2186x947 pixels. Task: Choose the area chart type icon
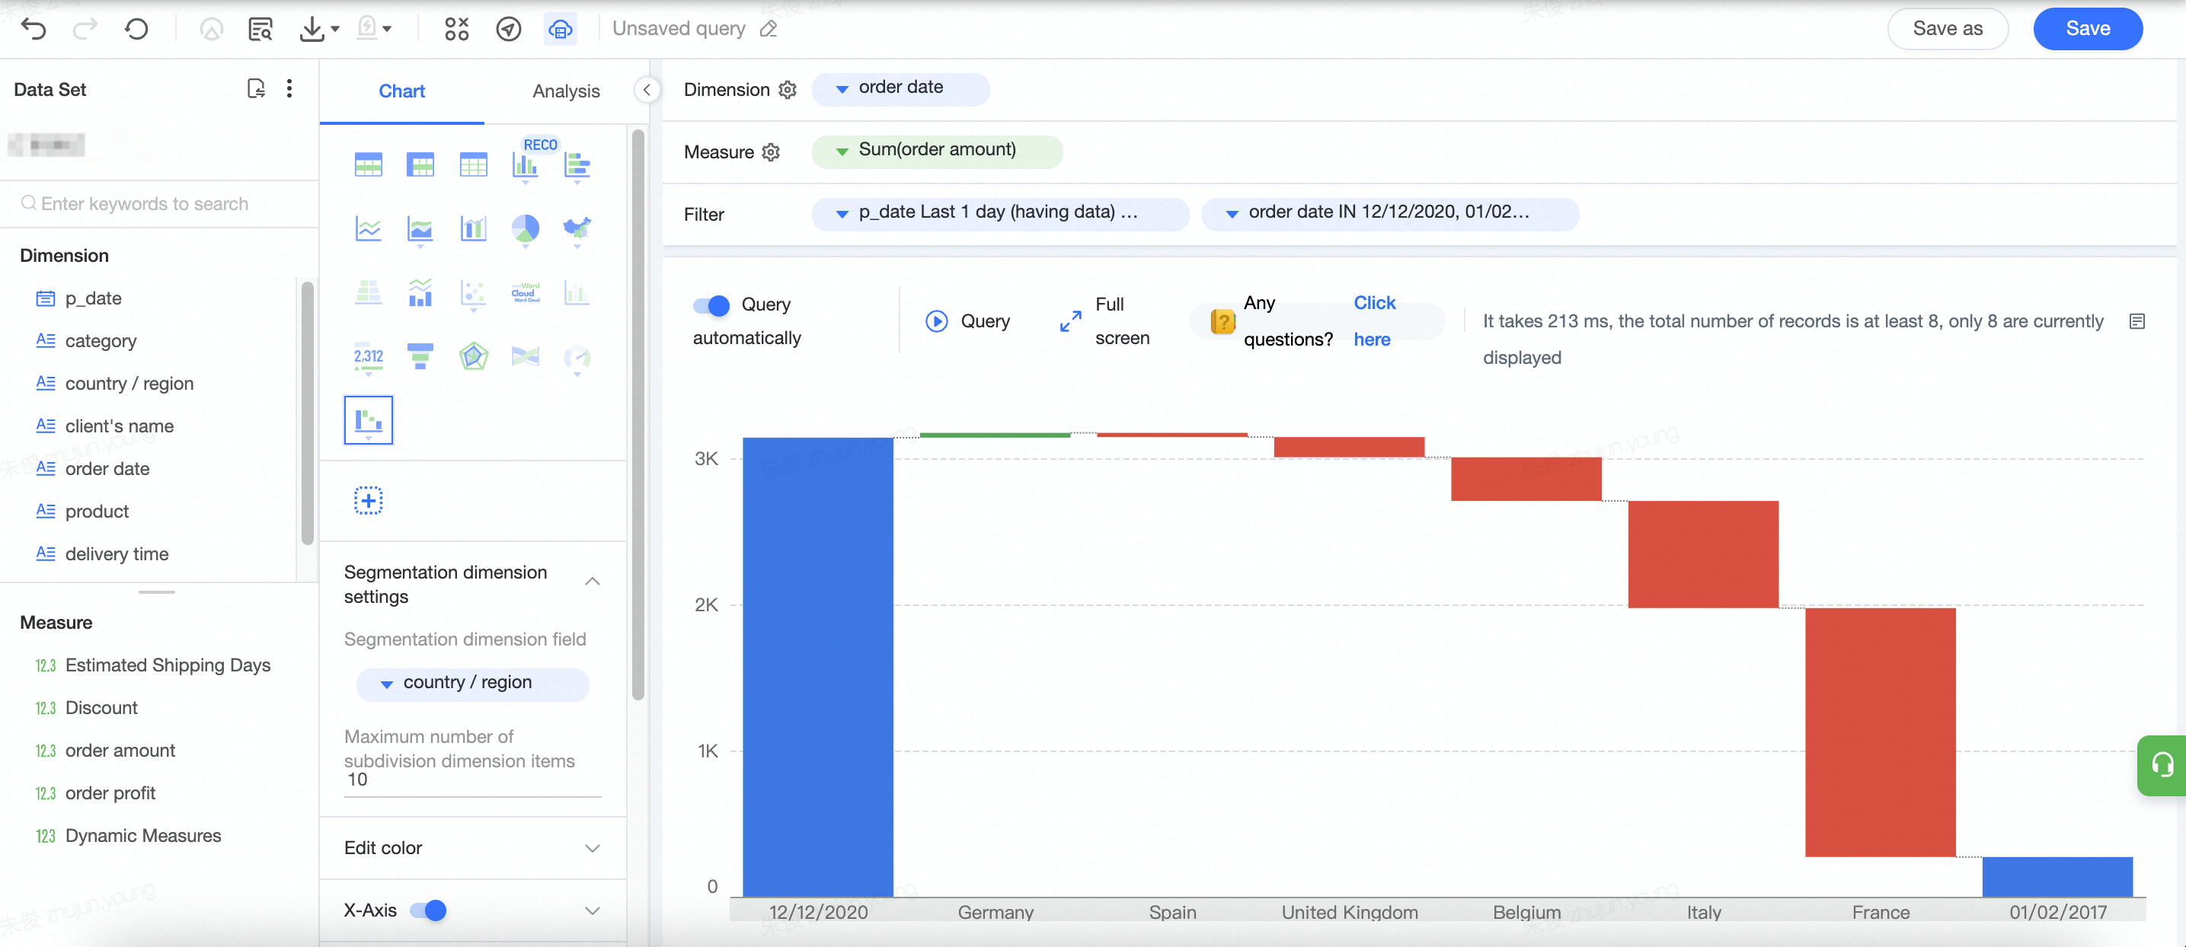click(420, 229)
